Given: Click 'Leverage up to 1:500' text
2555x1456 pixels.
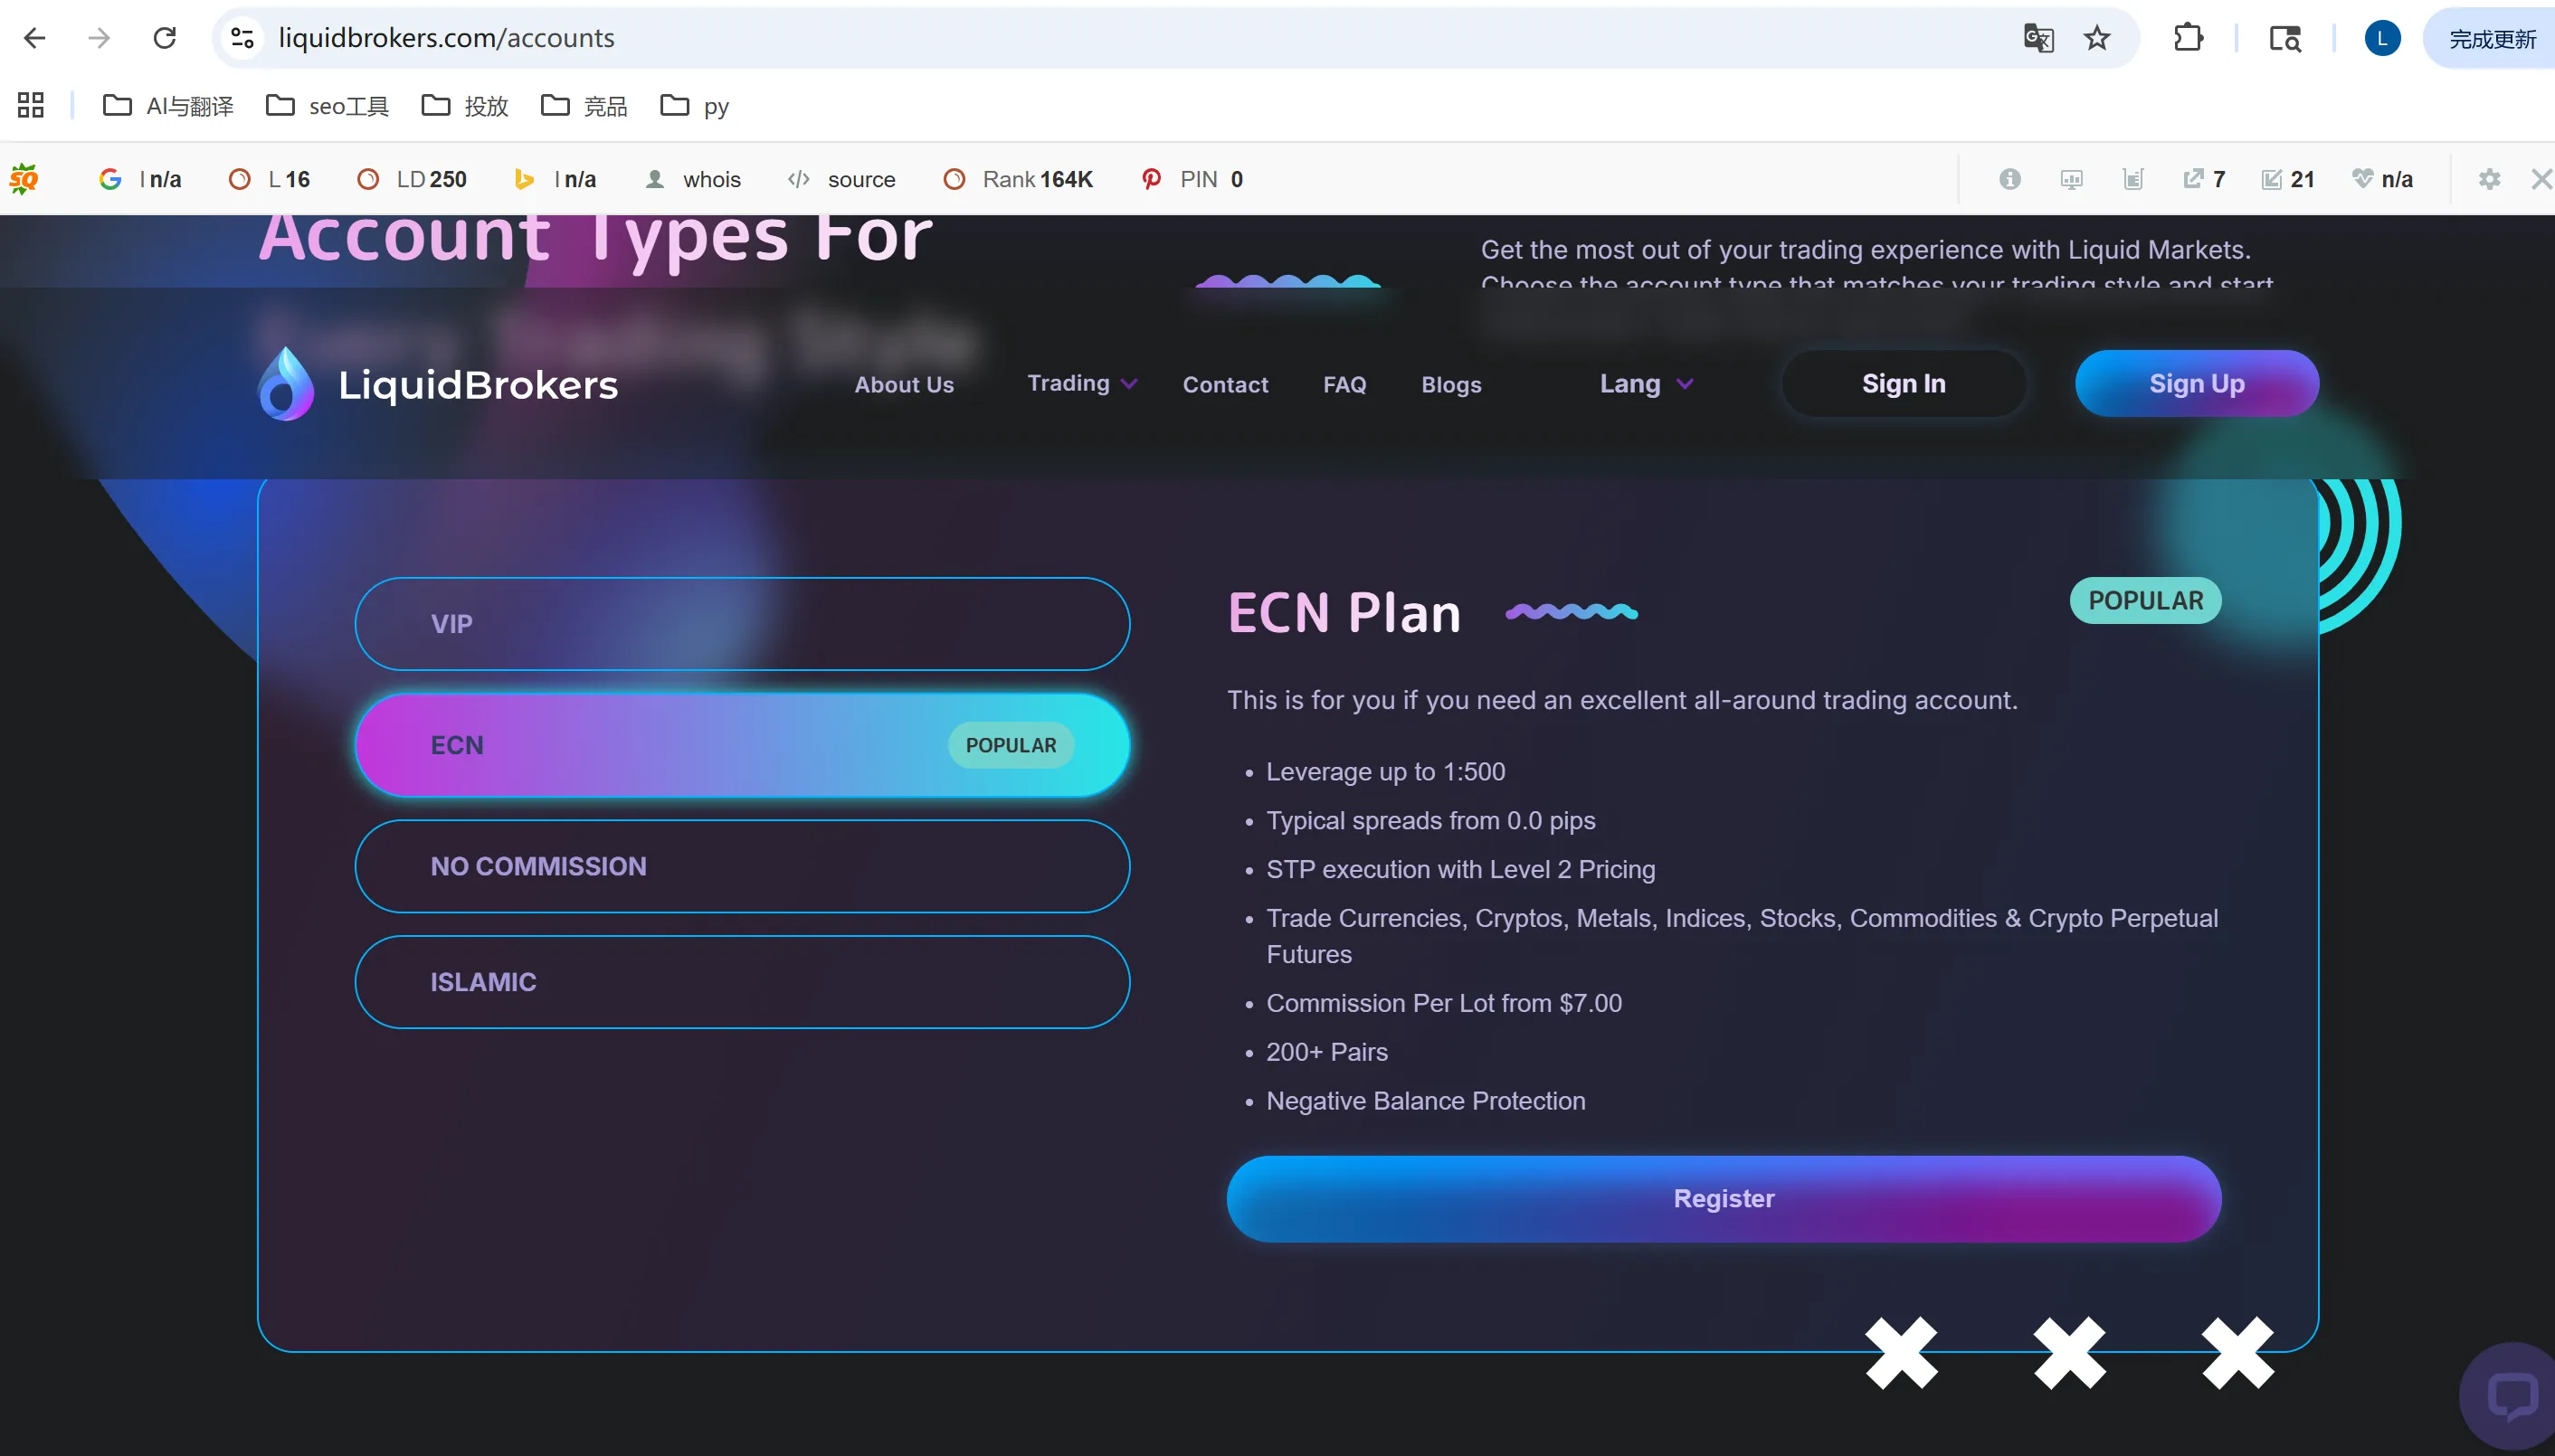Looking at the screenshot, I should (1385, 772).
